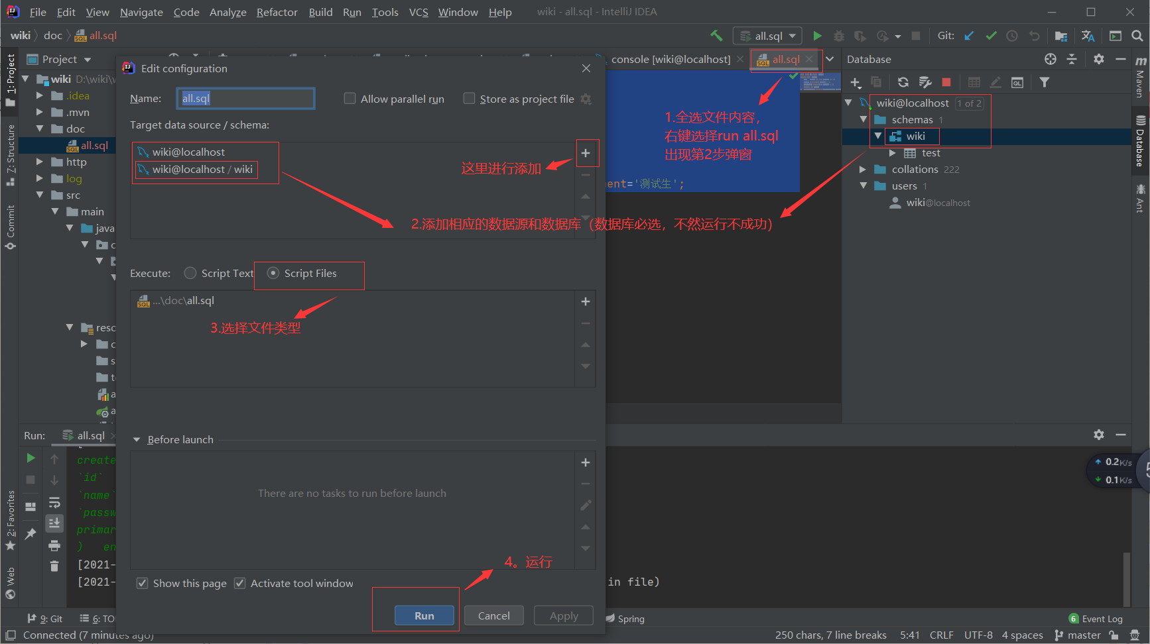Viewport: 1150px width, 644px height.
Task: Open the Event Log
Action: click(x=1096, y=619)
